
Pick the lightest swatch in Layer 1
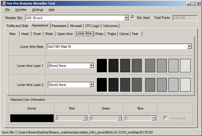185,66
